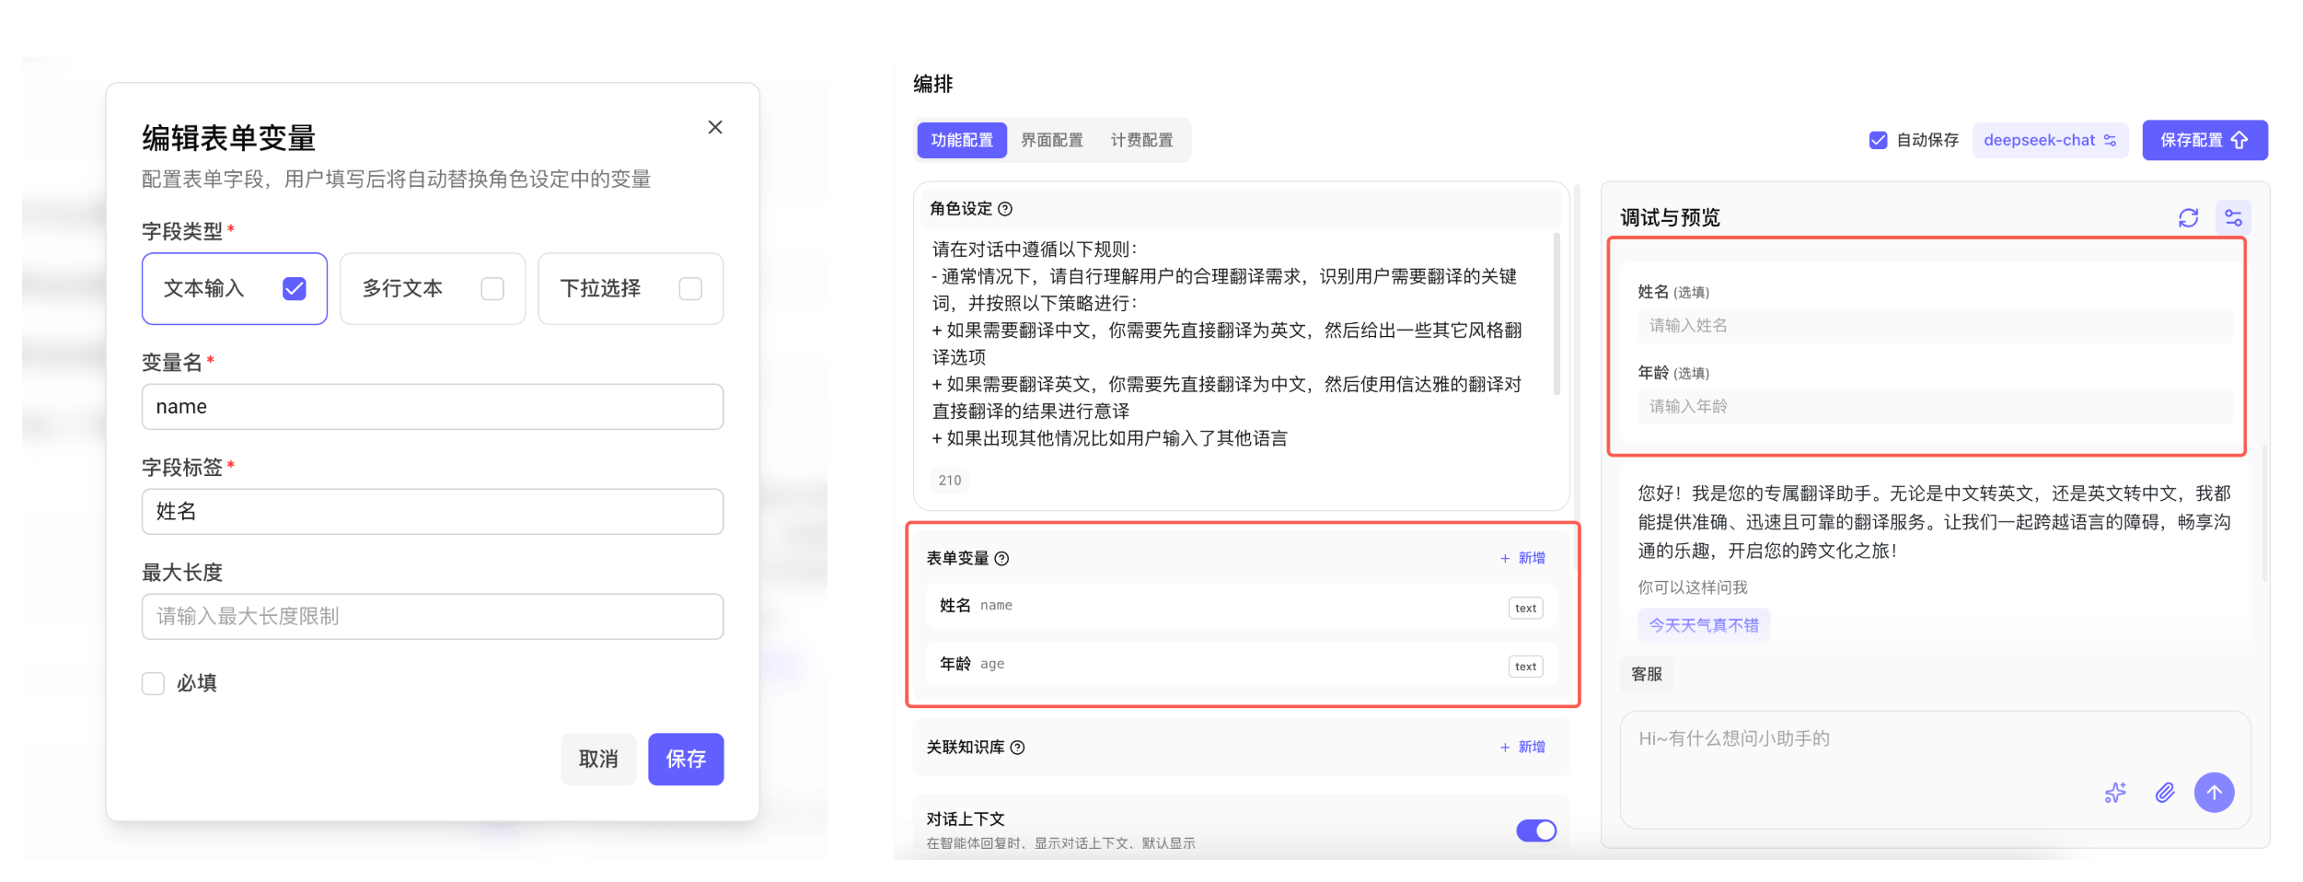Switch to the 界面配置 tab
The width and height of the screenshot is (2303, 882).
pyautogui.click(x=1051, y=140)
